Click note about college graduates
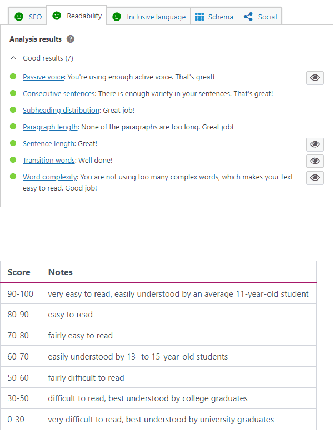The image size is (335, 434). click(x=148, y=398)
